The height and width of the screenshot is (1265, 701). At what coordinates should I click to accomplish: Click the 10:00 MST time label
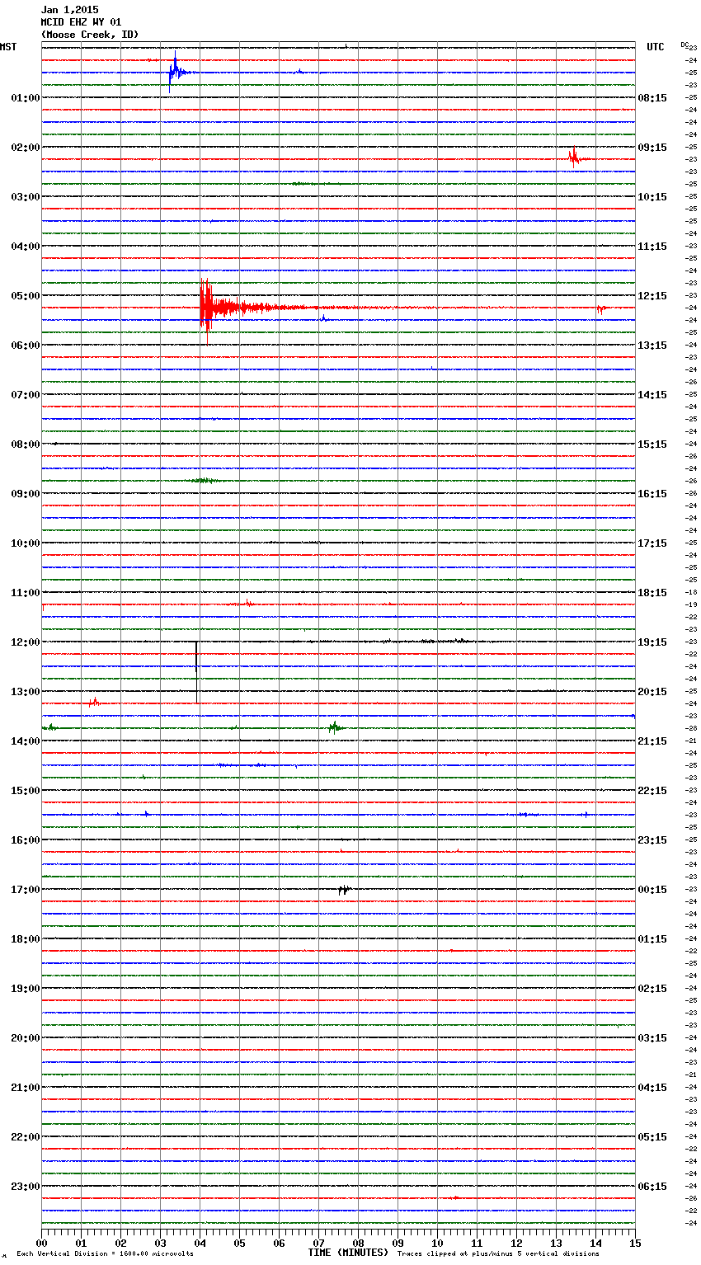pos(25,543)
